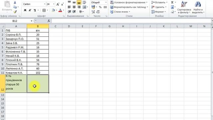Click the Increase Font Size icon

pos(58,4)
